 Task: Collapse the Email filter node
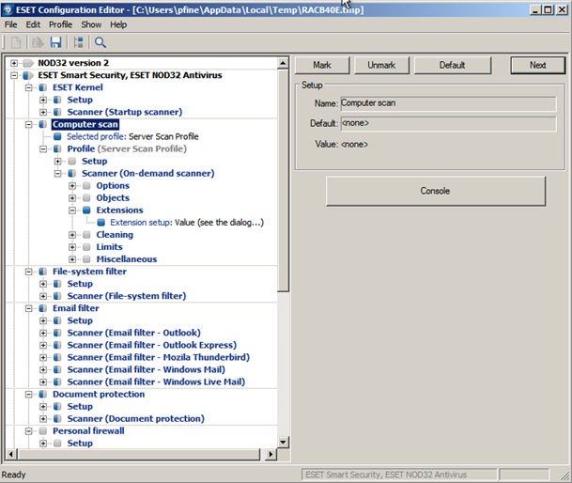pyautogui.click(x=28, y=308)
